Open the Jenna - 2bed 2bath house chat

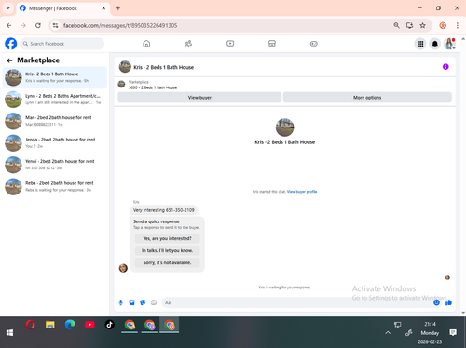click(55, 142)
